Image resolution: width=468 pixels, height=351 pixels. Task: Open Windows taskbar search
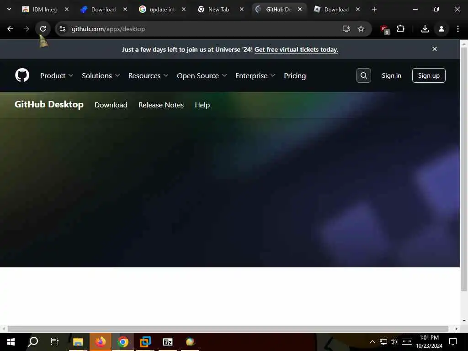(33, 342)
